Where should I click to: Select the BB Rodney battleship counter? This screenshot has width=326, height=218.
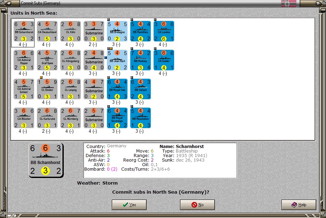tap(140, 60)
